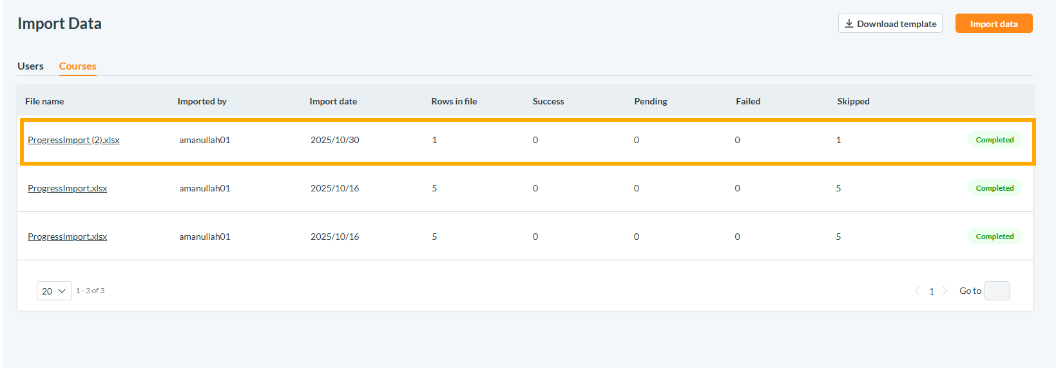The image size is (1056, 368).
Task: Focus the Go to page input field
Action: (997, 291)
